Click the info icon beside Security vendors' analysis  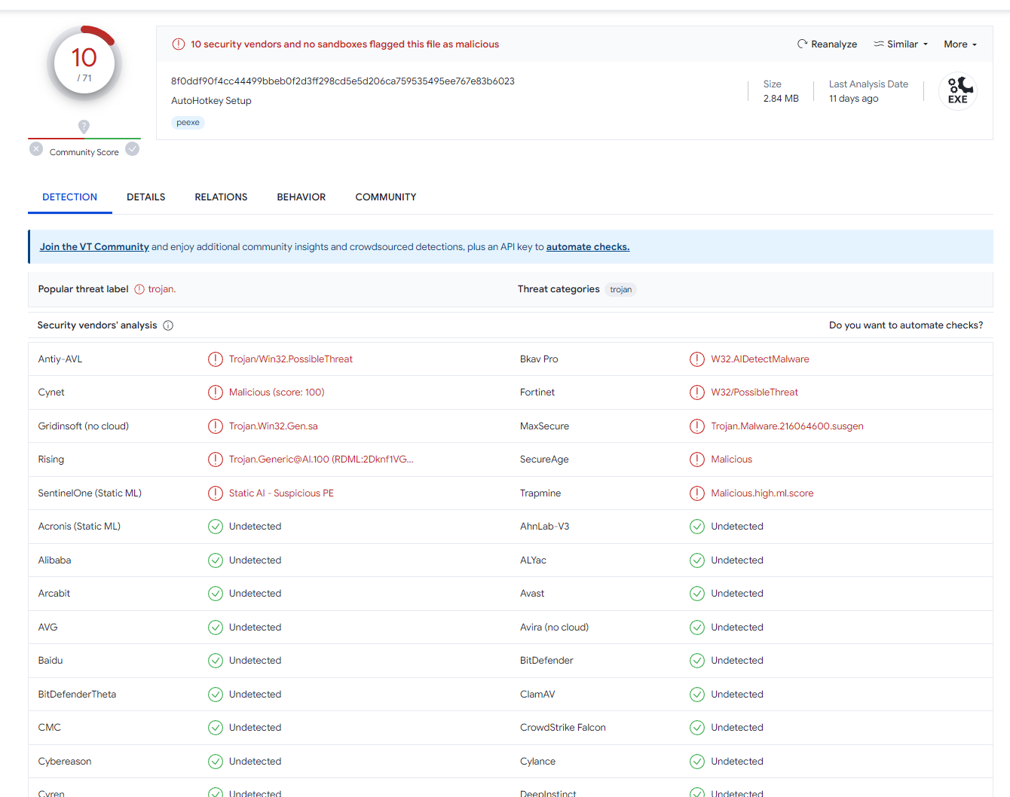point(167,325)
